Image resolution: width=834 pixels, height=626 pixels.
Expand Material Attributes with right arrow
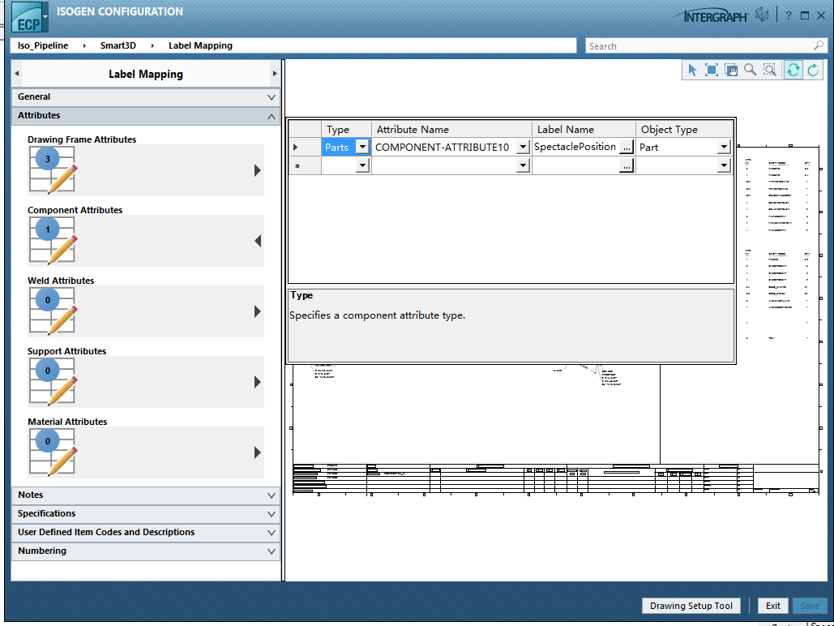(258, 452)
